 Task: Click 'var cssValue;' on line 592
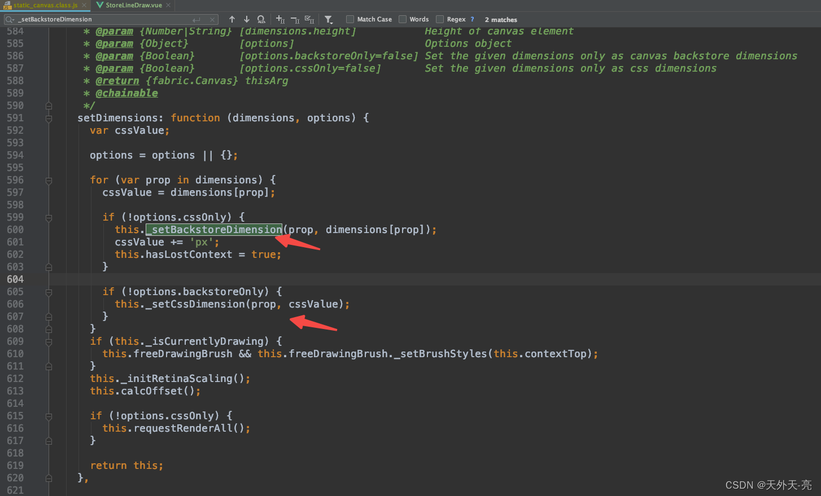tap(130, 130)
